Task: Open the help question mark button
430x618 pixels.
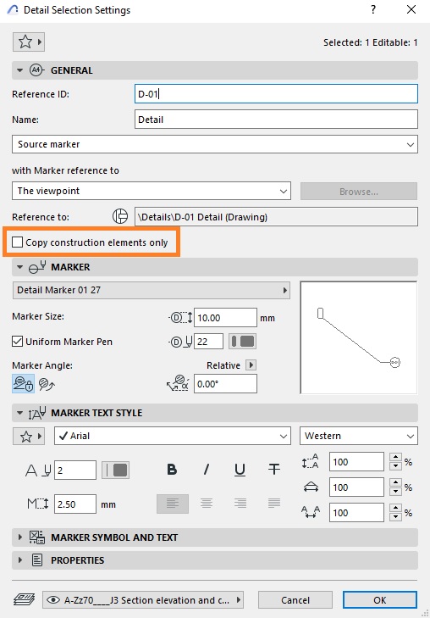Action: point(373,9)
